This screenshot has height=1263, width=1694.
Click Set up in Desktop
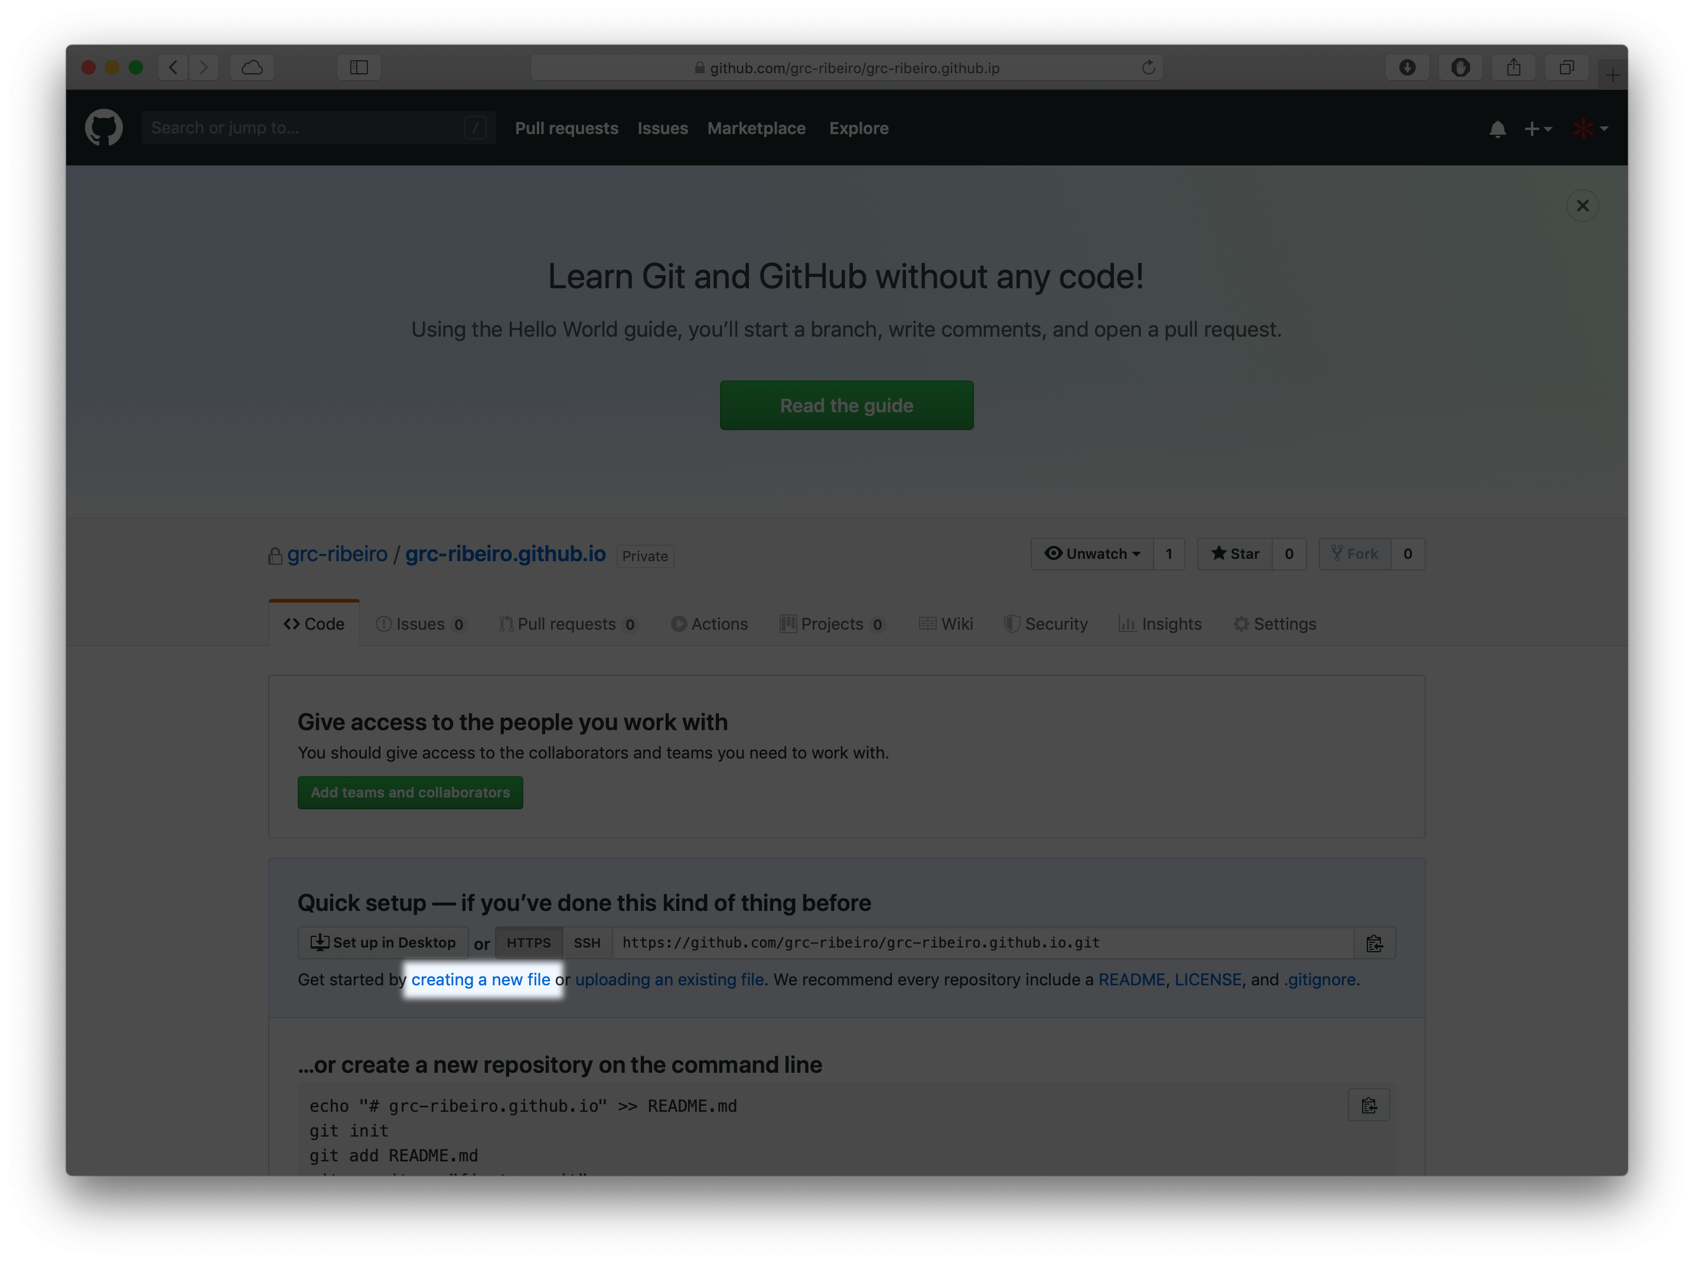point(383,943)
